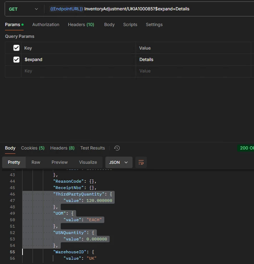This screenshot has height=264, width=254.
Task: Click the "ReasonCode" line in response
Action: click(75, 181)
